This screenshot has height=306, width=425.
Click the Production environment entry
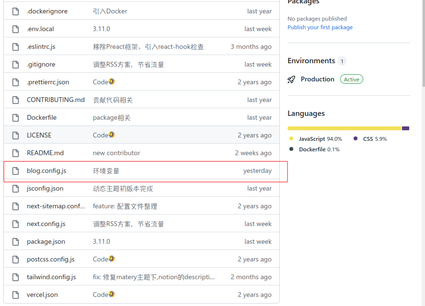point(317,79)
